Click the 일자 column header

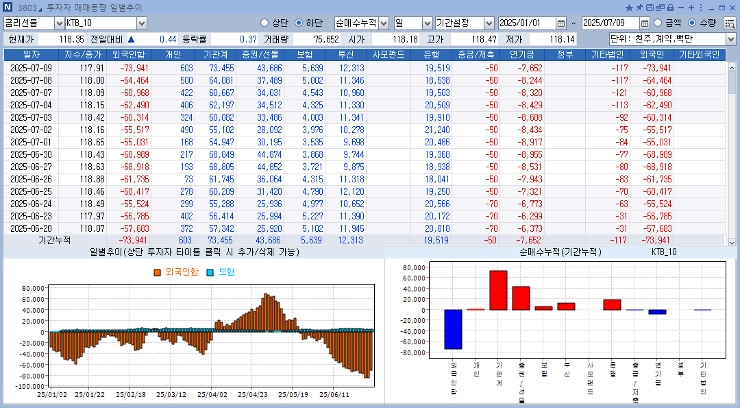click(x=31, y=55)
